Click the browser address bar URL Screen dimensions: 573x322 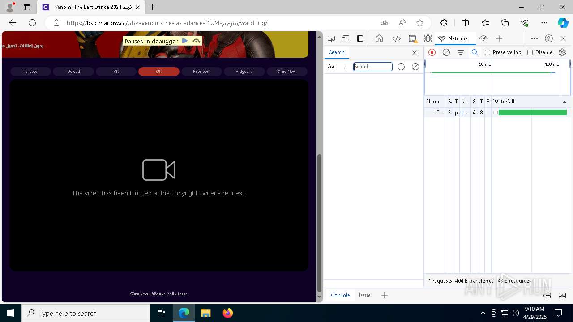click(x=167, y=23)
